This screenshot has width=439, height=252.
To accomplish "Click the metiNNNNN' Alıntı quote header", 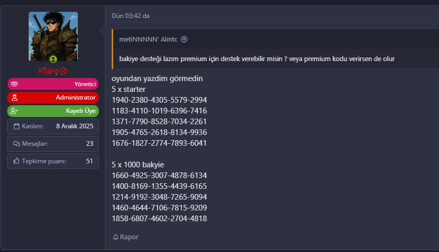I will point(148,40).
